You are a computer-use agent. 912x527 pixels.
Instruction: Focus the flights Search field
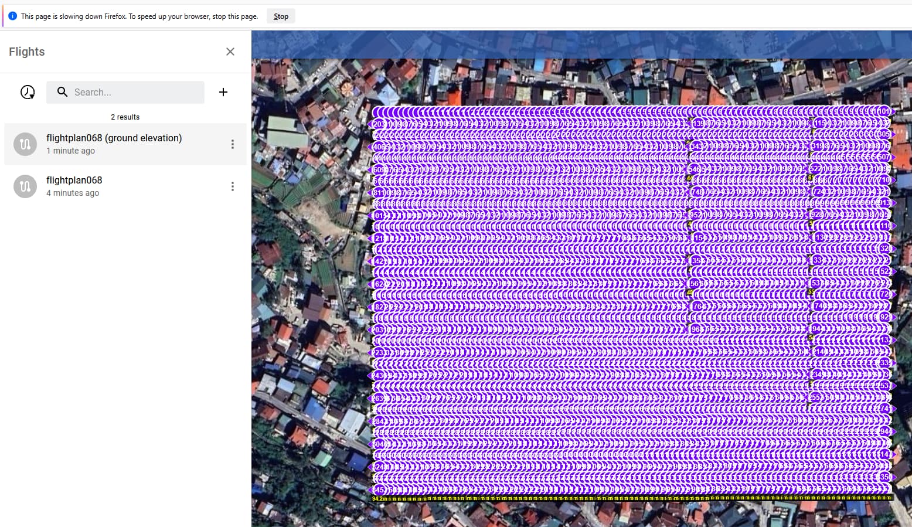pos(135,92)
